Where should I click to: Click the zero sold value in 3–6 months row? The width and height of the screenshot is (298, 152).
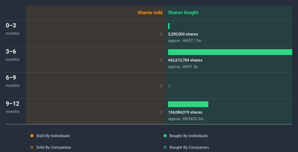pos(161,60)
